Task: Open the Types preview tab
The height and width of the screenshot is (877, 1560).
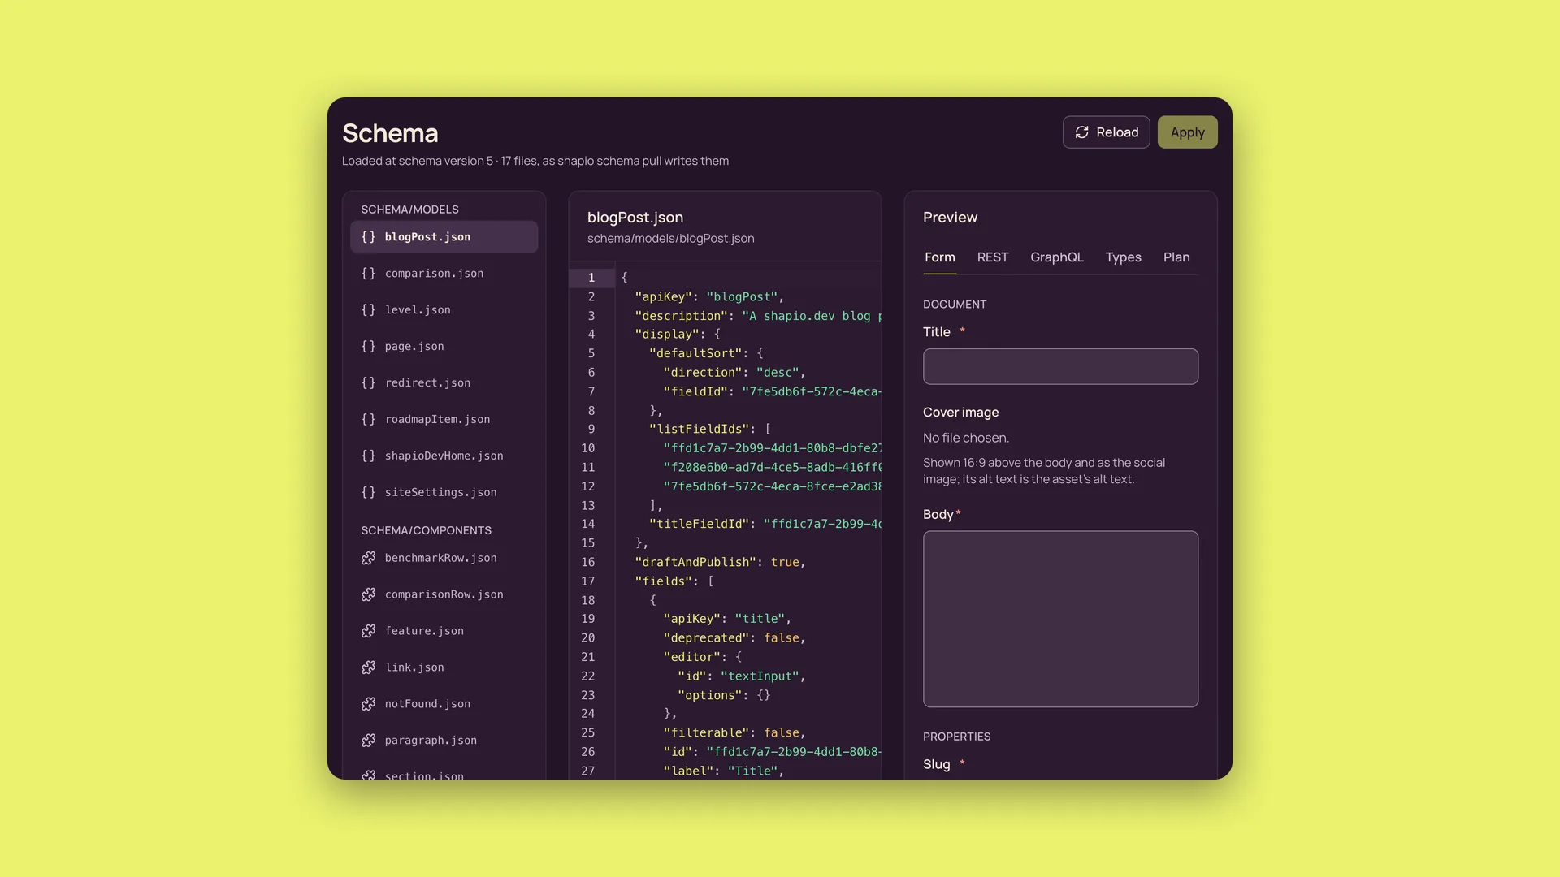Action: click(x=1123, y=257)
